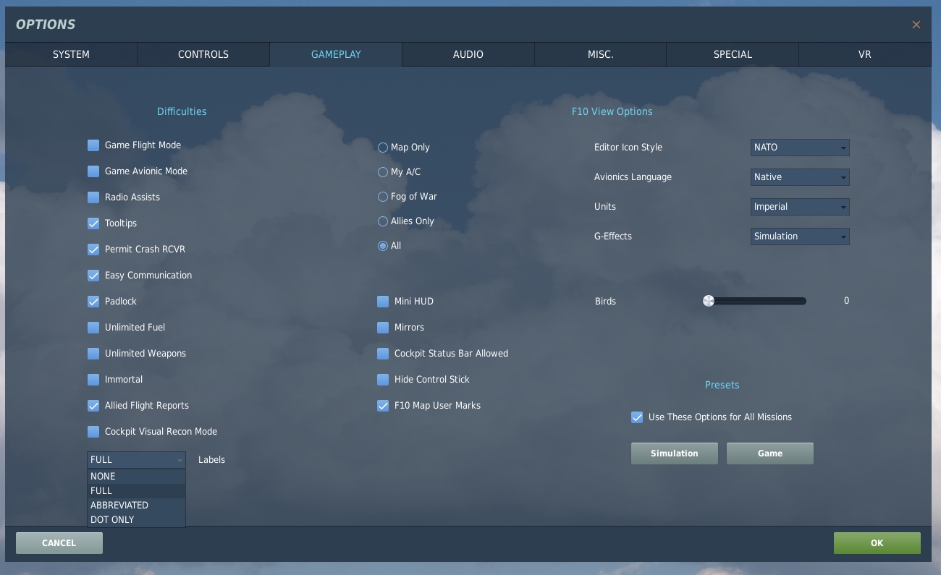Uncheck Allied Flight Reports
941x575 pixels.
click(93, 406)
